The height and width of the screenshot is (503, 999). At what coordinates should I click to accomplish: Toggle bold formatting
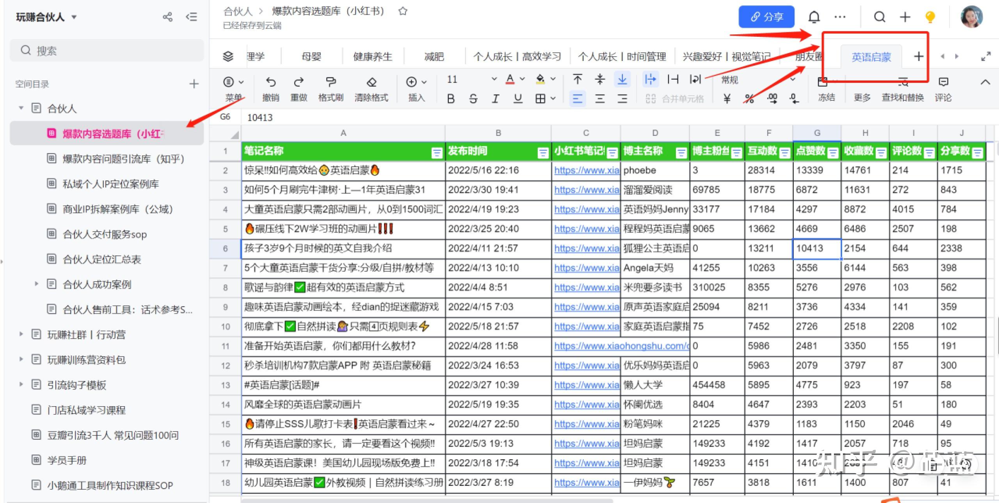451,98
